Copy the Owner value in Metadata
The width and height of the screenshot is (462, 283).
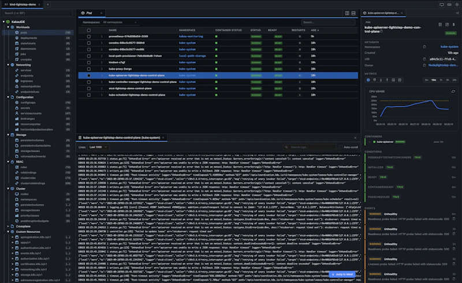424,65
